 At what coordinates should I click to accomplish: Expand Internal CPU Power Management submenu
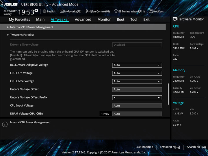(83, 27)
